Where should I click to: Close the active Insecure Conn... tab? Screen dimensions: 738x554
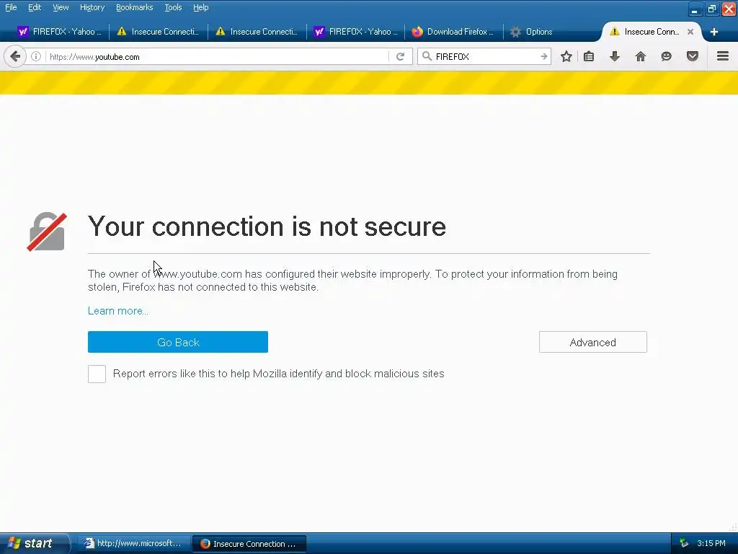(x=690, y=32)
